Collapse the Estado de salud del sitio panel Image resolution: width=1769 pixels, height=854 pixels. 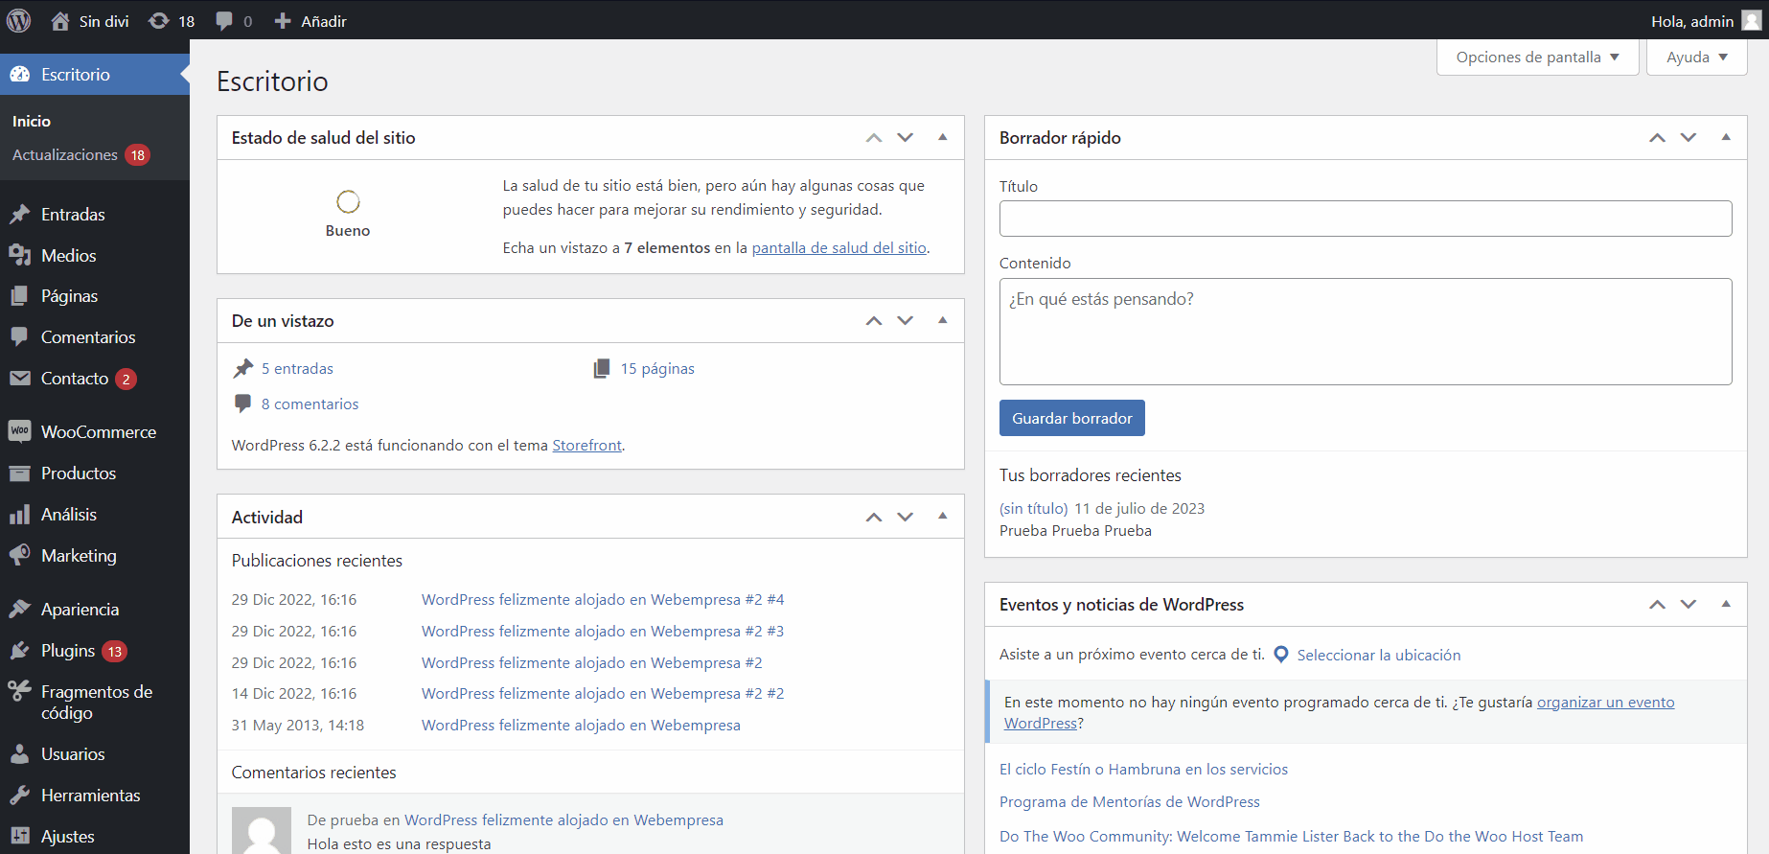943,137
